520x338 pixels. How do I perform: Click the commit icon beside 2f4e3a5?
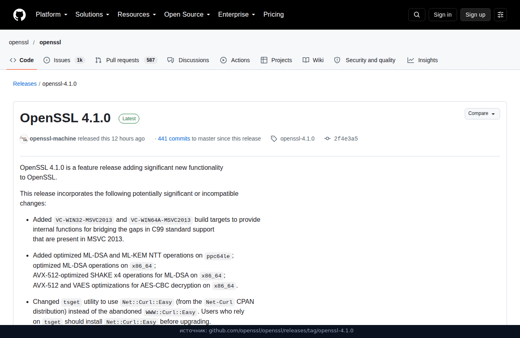[x=327, y=139]
